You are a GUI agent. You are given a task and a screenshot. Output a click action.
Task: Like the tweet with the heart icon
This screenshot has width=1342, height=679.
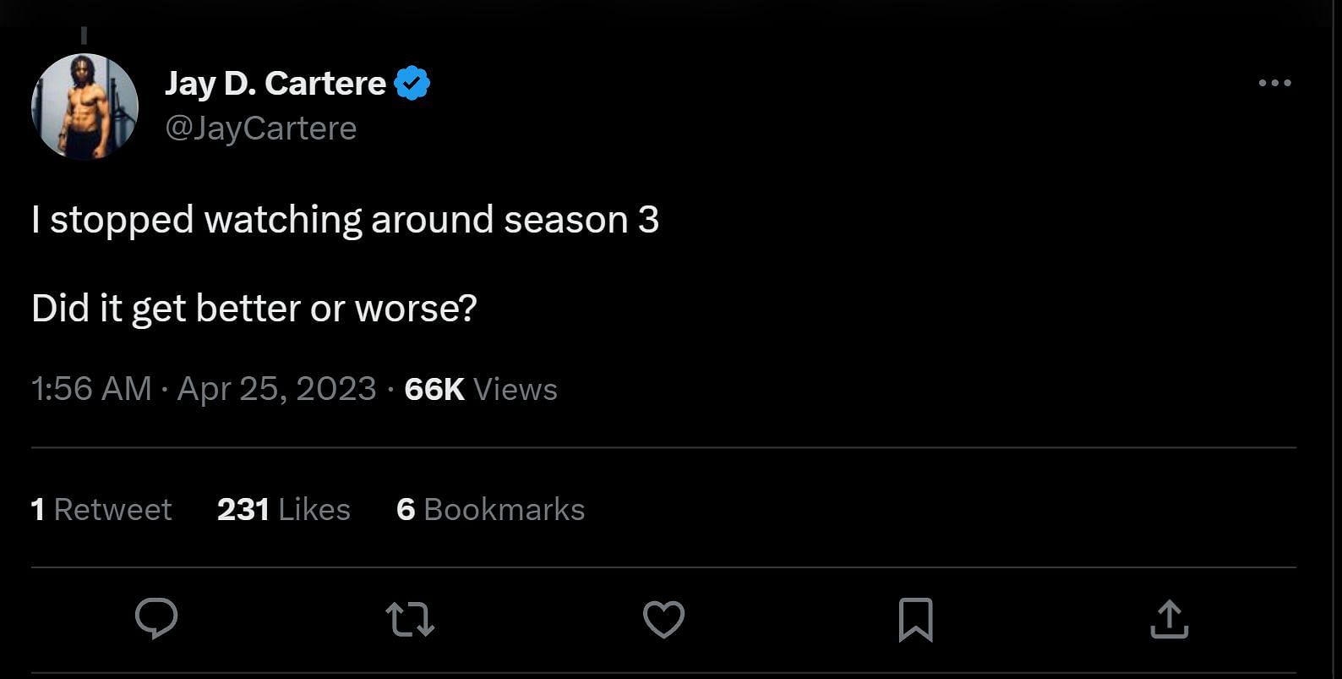tap(663, 620)
